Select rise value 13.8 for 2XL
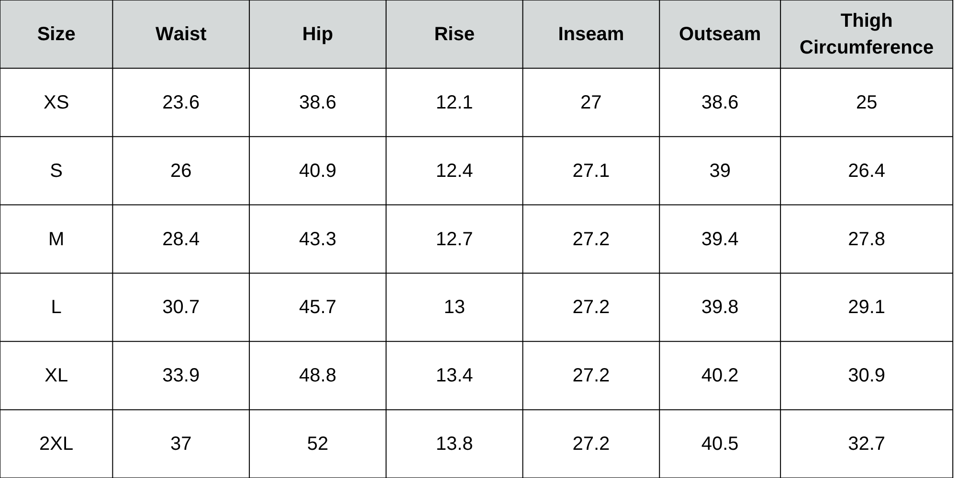 [454, 444]
